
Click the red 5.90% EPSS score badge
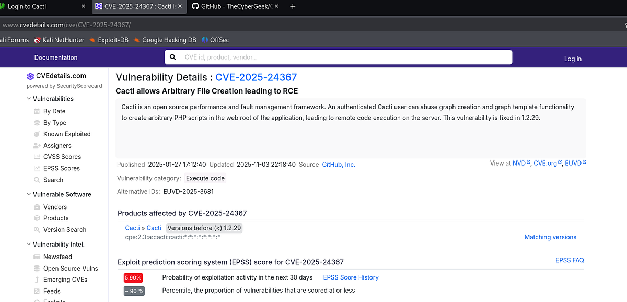coord(133,278)
